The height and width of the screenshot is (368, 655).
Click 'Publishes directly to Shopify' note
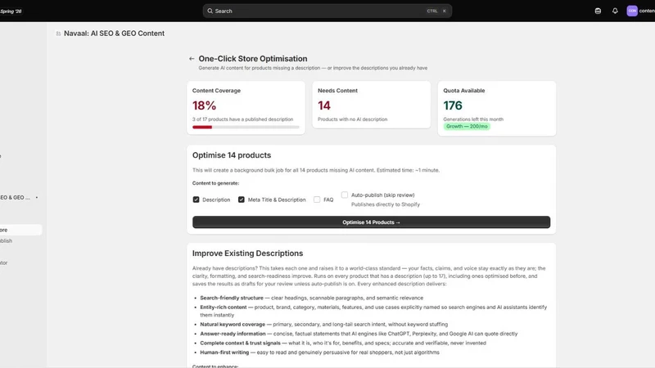pyautogui.click(x=385, y=204)
